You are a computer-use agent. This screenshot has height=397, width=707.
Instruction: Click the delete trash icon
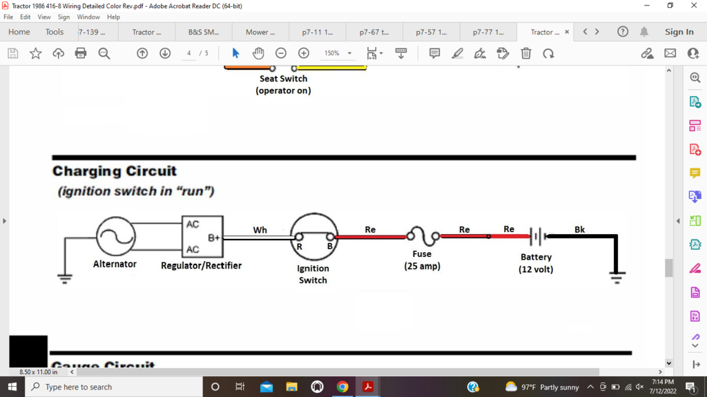(525, 53)
